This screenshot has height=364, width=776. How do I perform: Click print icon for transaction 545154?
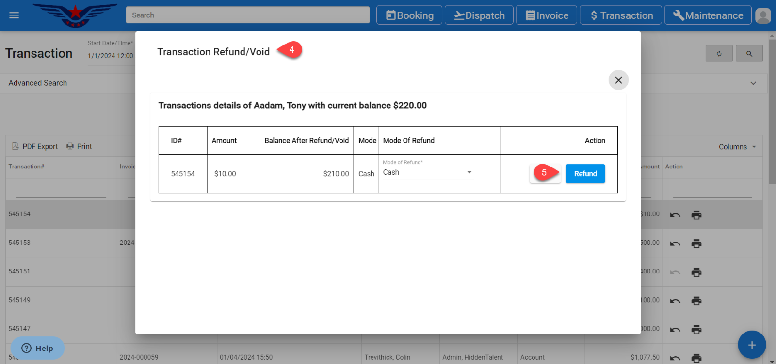pos(696,215)
